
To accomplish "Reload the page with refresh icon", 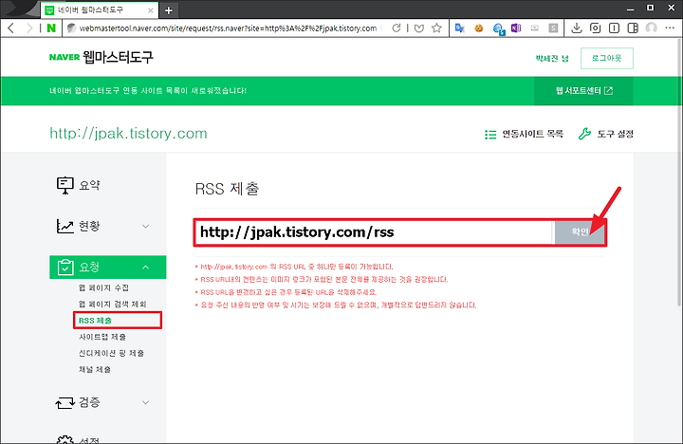I will click(x=396, y=28).
